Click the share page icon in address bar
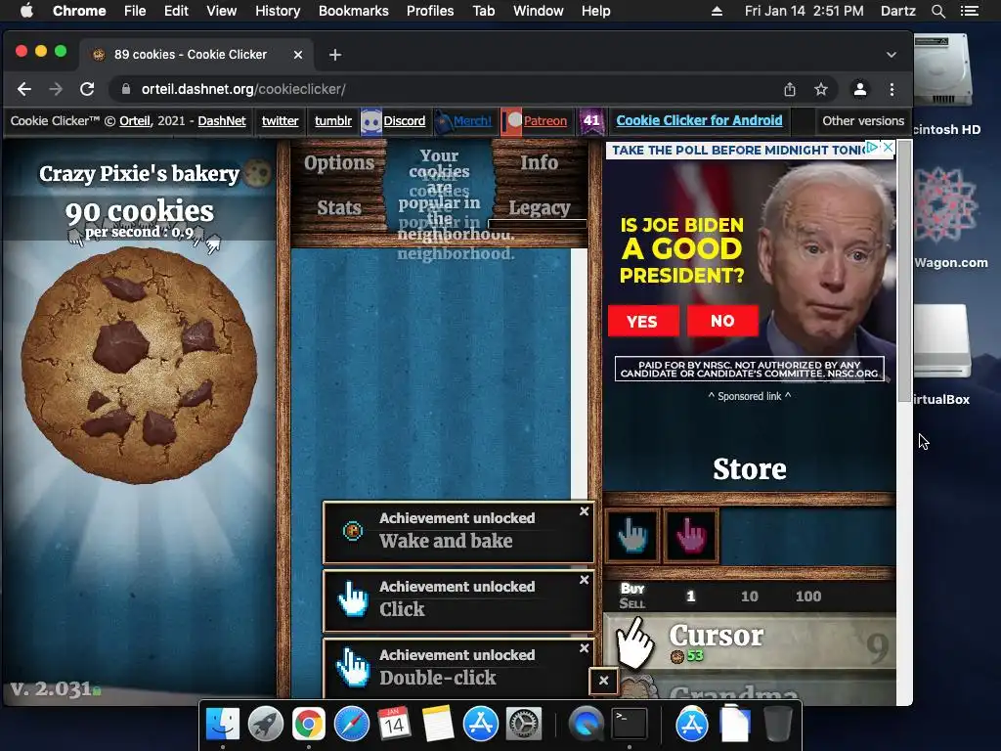 [x=790, y=89]
